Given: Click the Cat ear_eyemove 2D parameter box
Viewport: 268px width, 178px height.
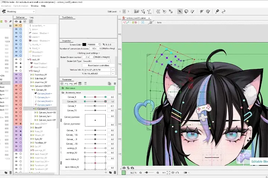Looking at the screenshot, I should pos(95,120).
